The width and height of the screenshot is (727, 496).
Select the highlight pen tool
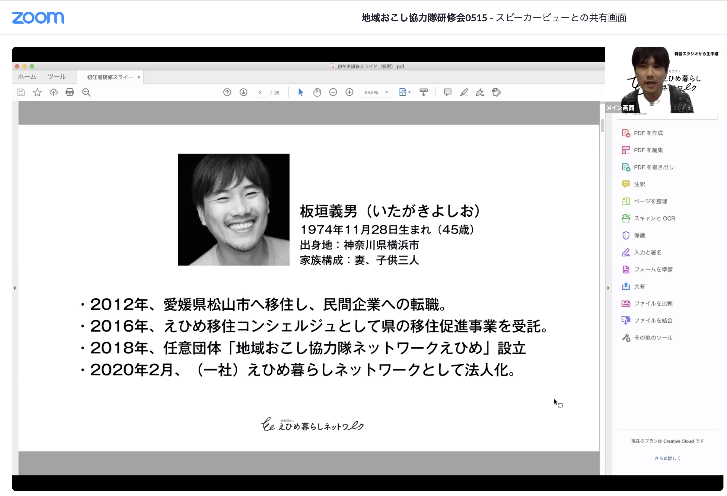pyautogui.click(x=464, y=92)
